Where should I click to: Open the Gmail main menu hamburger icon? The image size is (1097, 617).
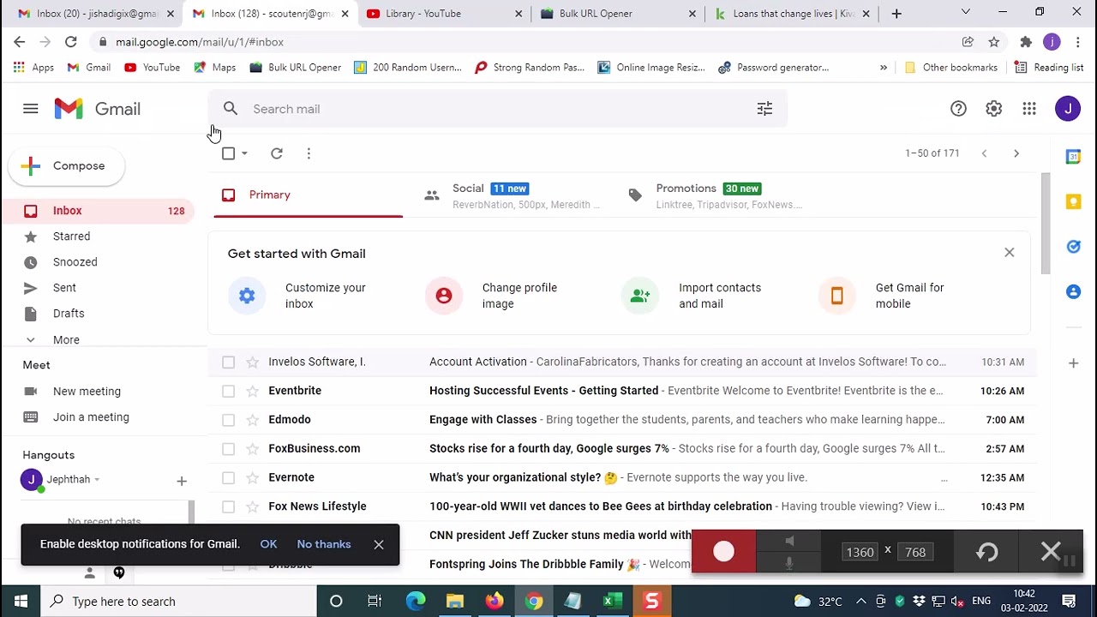pyautogui.click(x=31, y=109)
